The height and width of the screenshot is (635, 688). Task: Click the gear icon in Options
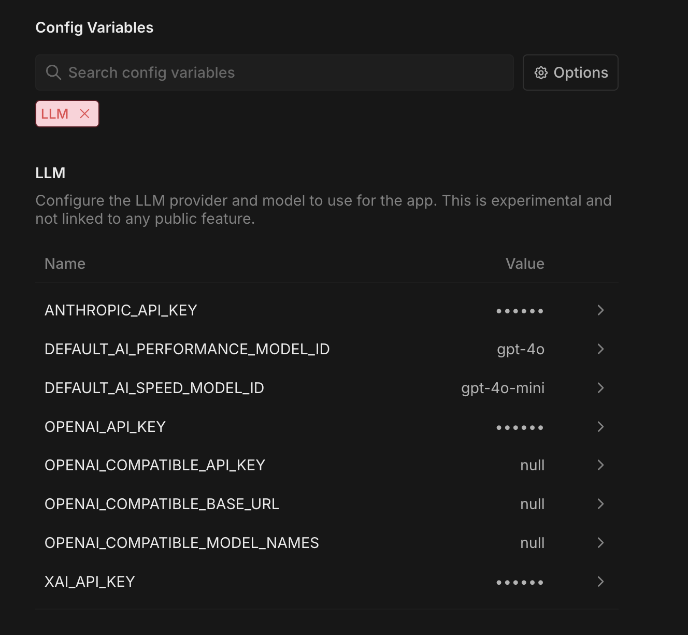541,73
